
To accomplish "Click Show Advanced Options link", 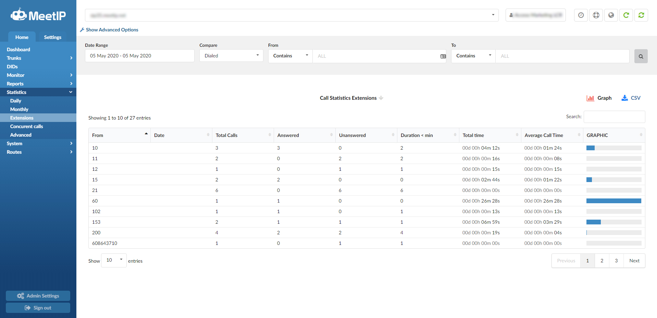I will pyautogui.click(x=112, y=30).
